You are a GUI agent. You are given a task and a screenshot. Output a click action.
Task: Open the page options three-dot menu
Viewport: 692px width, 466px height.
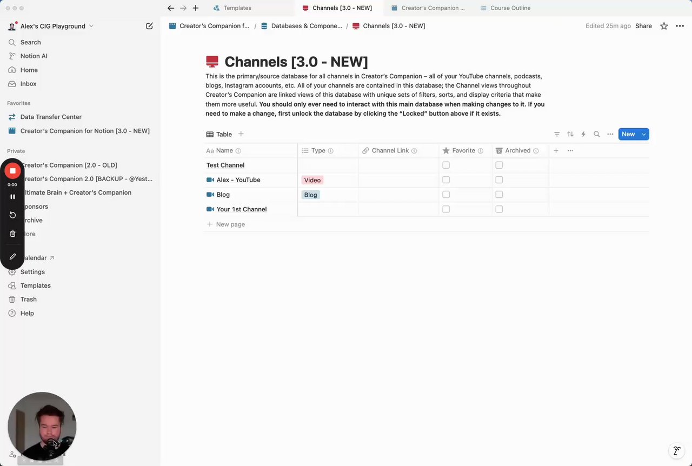tap(680, 26)
